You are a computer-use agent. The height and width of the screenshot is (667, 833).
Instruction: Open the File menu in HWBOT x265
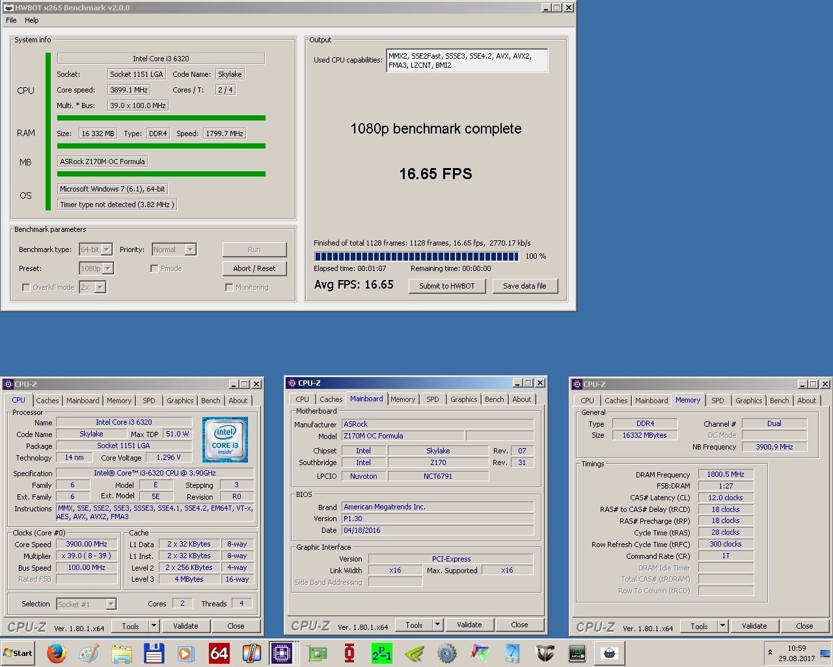tap(11, 20)
